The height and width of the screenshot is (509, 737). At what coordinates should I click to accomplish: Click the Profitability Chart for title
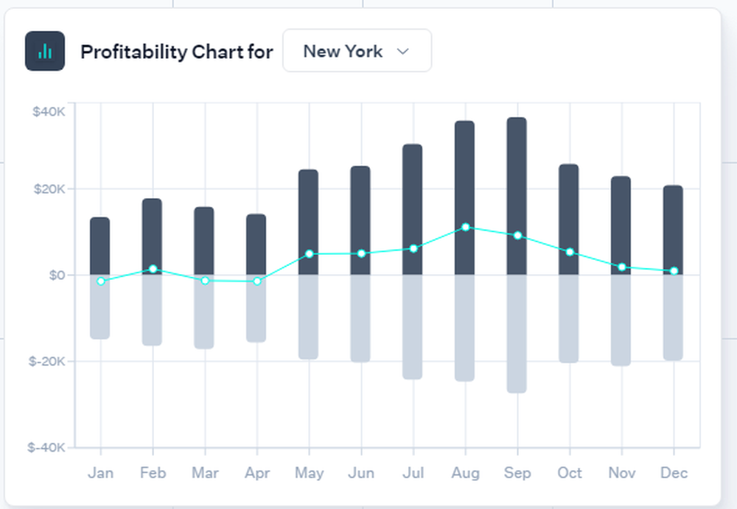point(176,52)
